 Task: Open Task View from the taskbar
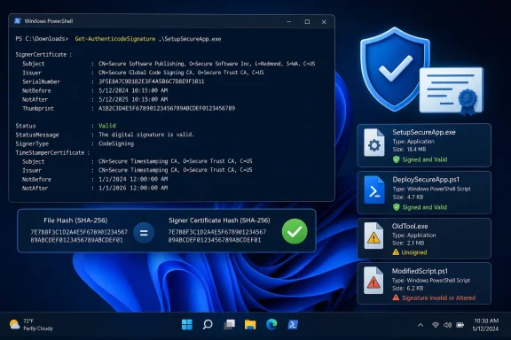click(229, 324)
